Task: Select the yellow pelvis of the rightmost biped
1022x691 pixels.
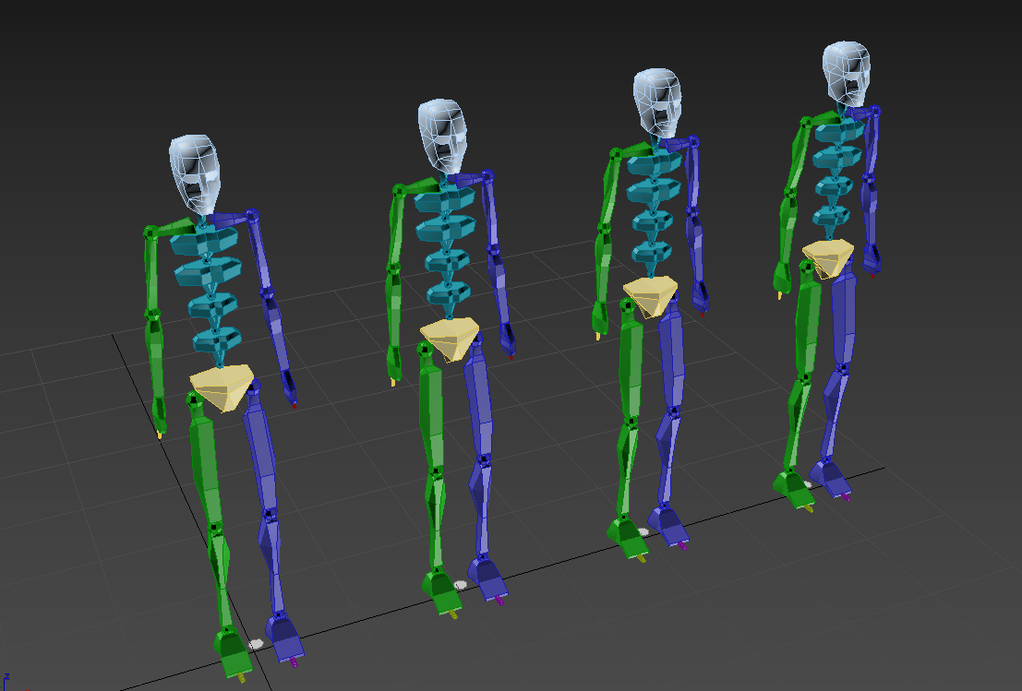Action: (x=828, y=258)
